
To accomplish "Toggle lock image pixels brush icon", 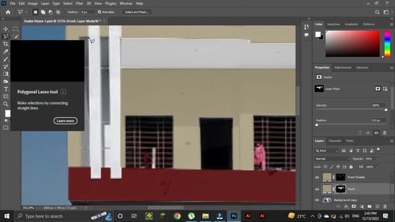I will [332, 166].
